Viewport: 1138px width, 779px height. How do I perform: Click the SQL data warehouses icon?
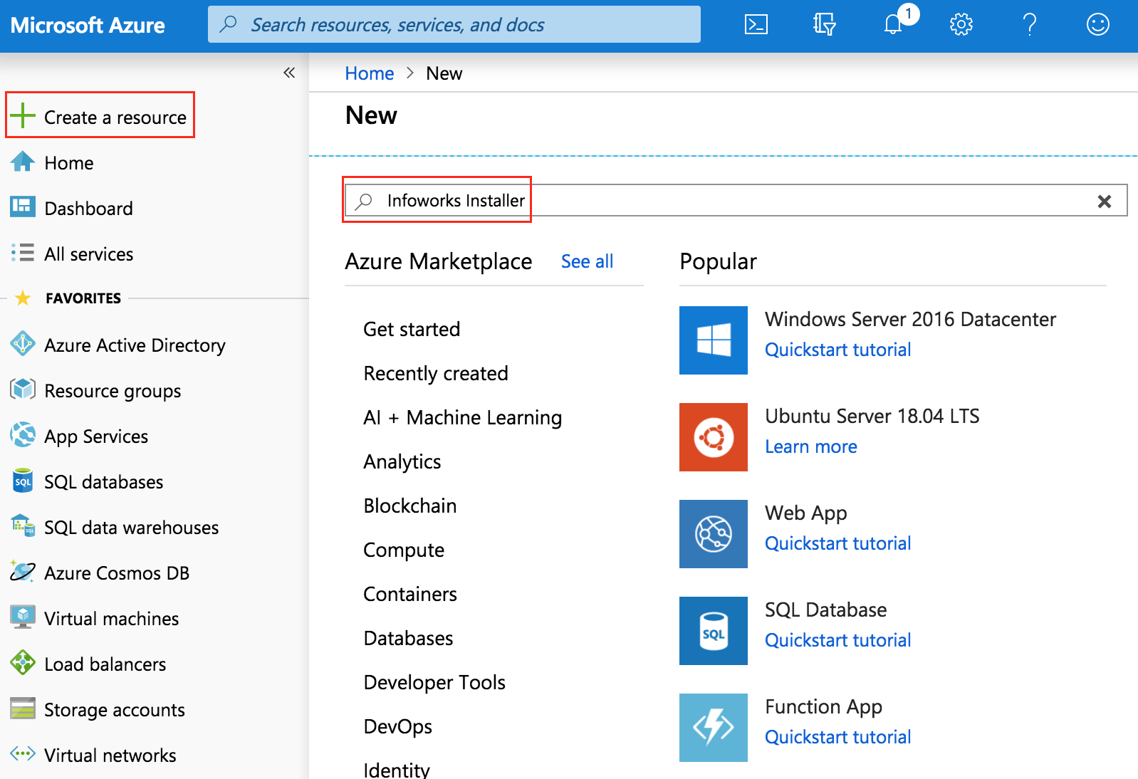point(23,526)
